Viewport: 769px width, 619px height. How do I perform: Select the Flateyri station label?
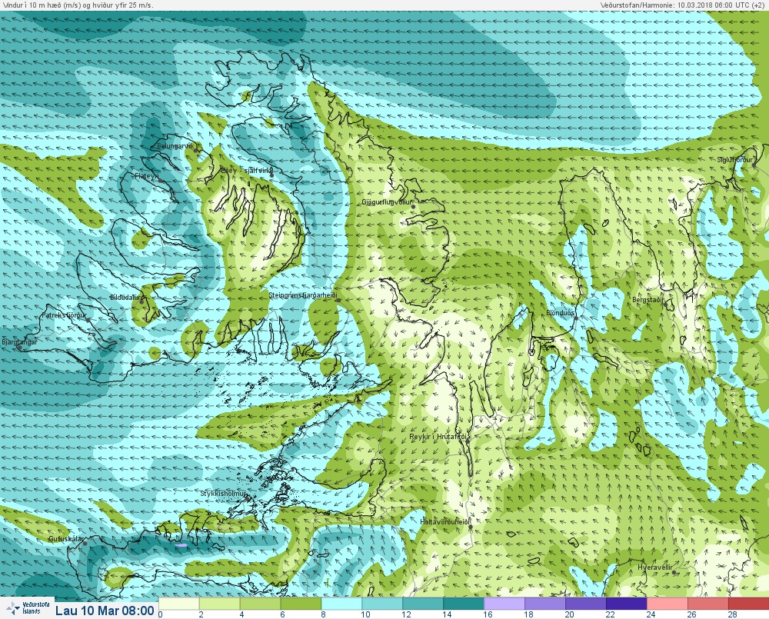point(147,175)
